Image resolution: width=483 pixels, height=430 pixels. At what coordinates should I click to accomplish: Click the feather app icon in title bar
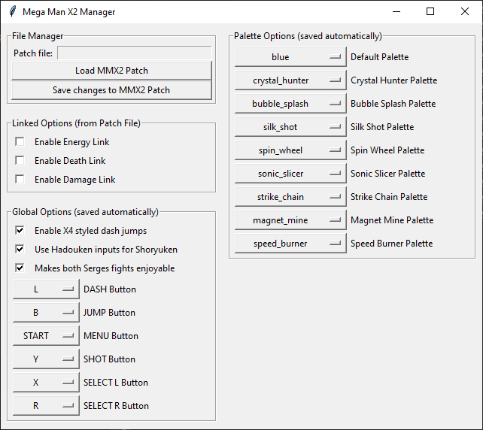13,12
